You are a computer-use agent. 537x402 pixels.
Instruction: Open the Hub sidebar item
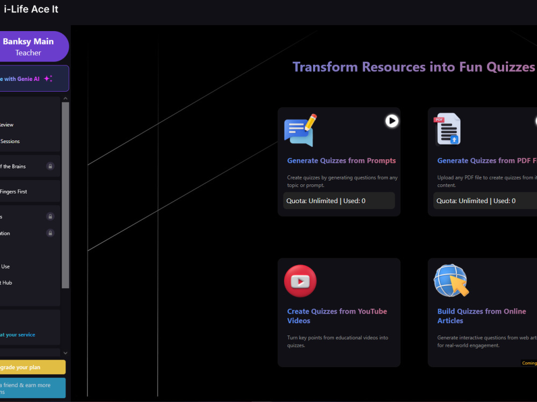click(x=6, y=282)
